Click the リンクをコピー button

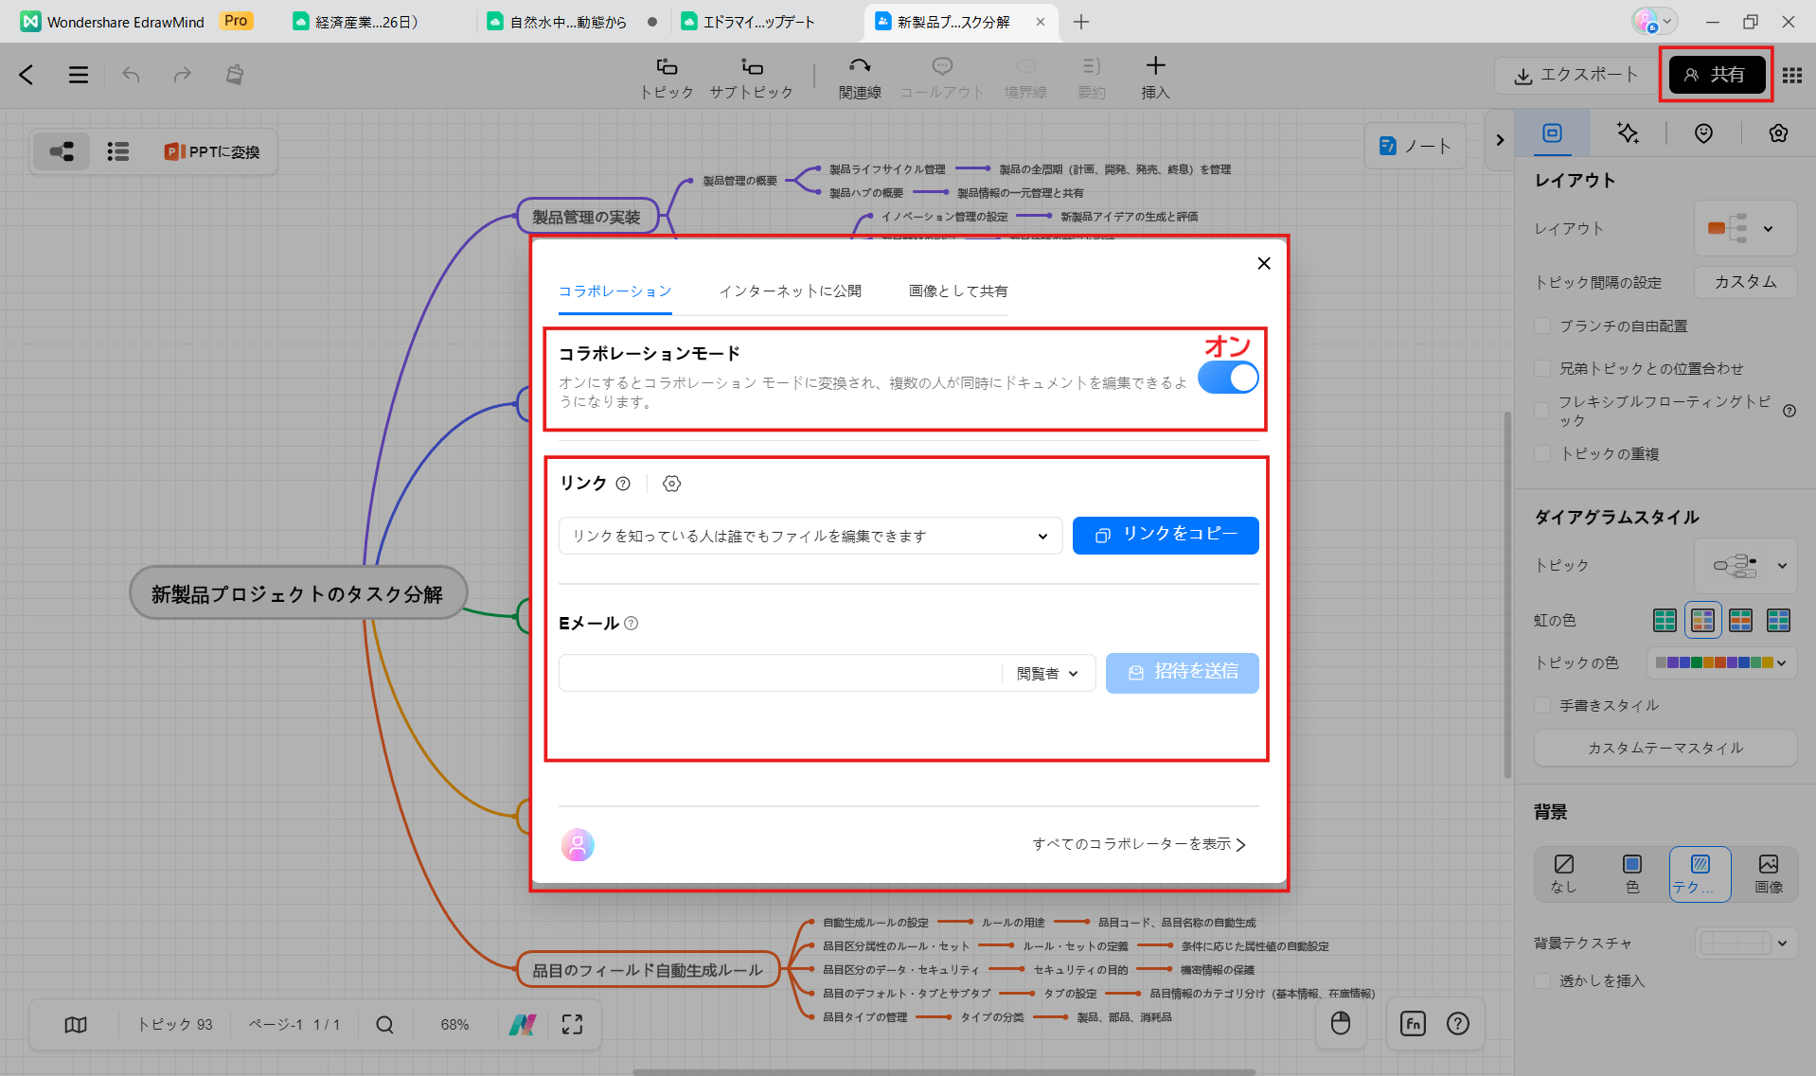(x=1166, y=535)
